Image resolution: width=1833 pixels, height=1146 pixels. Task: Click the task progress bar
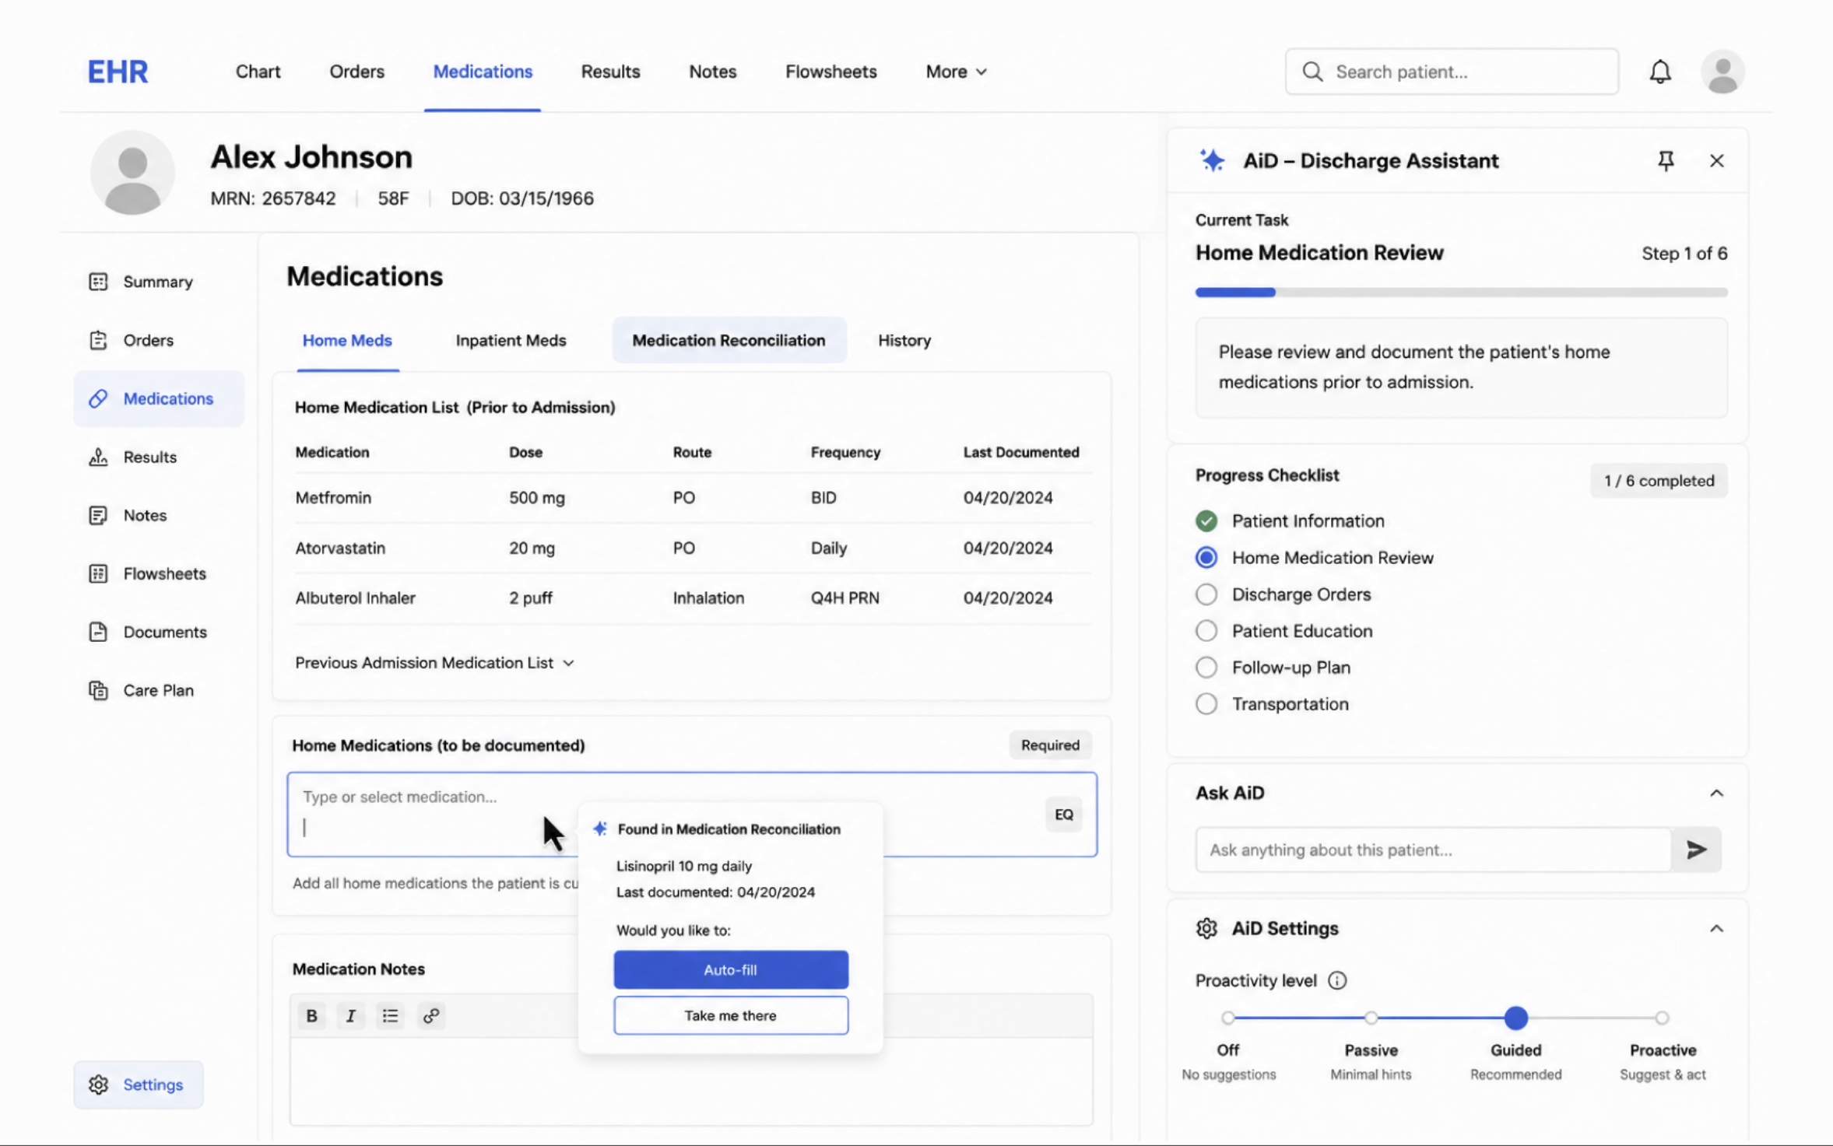point(1461,293)
